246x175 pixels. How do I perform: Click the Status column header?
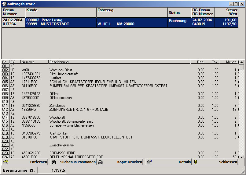pos(179,12)
